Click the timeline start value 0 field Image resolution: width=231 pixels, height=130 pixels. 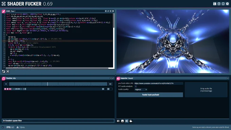tap(6, 84)
